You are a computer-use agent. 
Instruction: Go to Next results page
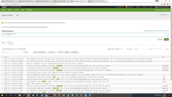tap(167, 49)
